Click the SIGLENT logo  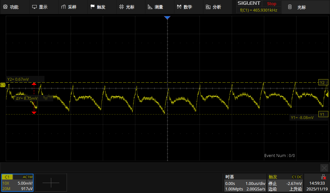pyautogui.click(x=249, y=4)
